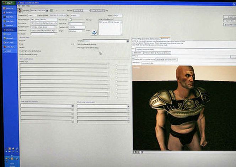This screenshot has width=236, height=167.
Task: Open the File menu
Action: click(19, 6)
